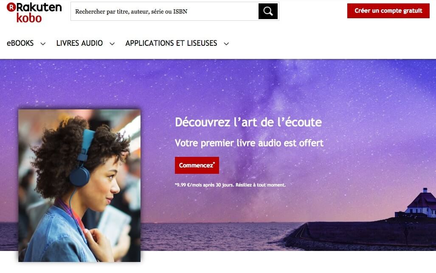Open the APPLICATIONS ET LISEUSES menu
Screen dimensions: 436x273
[171, 43]
